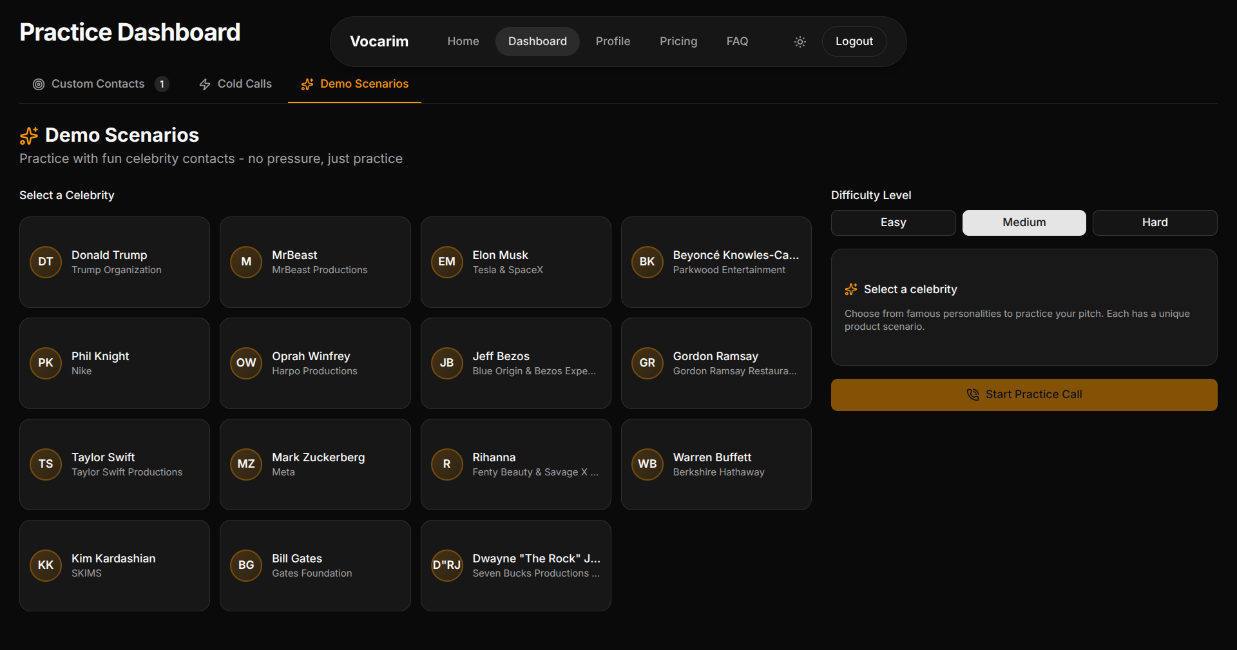Click the Custom Contacts target icon
Viewport: 1237px width, 650px height.
[x=39, y=84]
